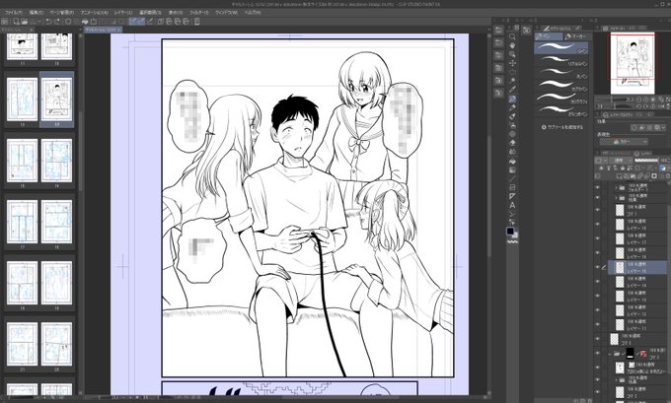Click the Clear icon in command bar

pyautogui.click(x=68, y=22)
